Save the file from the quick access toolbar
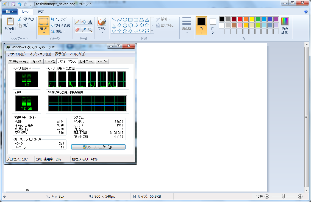 point(13,4)
